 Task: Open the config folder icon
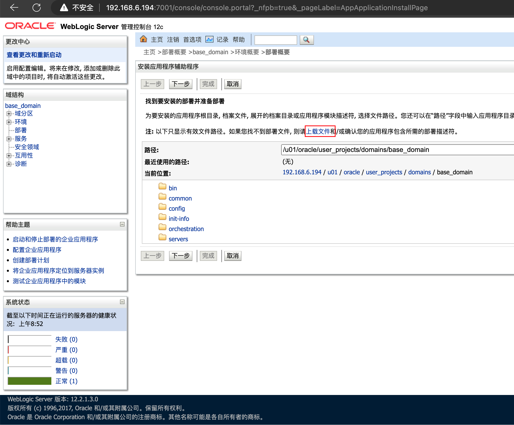pos(162,207)
